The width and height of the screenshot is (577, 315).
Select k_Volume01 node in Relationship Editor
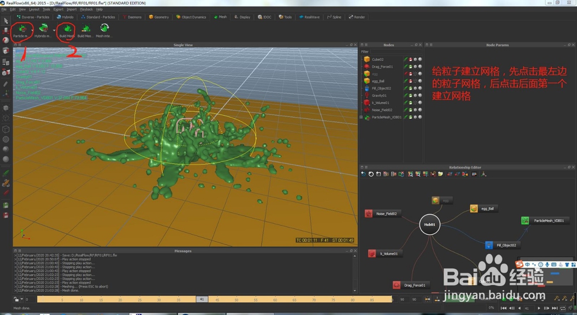tap(385, 253)
